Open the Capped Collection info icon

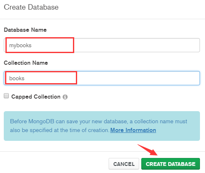point(65,97)
